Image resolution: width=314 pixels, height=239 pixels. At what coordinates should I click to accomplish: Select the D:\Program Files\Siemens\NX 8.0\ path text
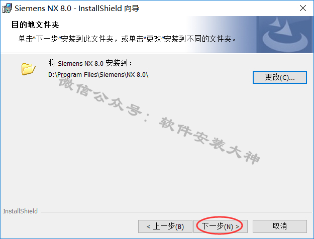tap(98, 75)
